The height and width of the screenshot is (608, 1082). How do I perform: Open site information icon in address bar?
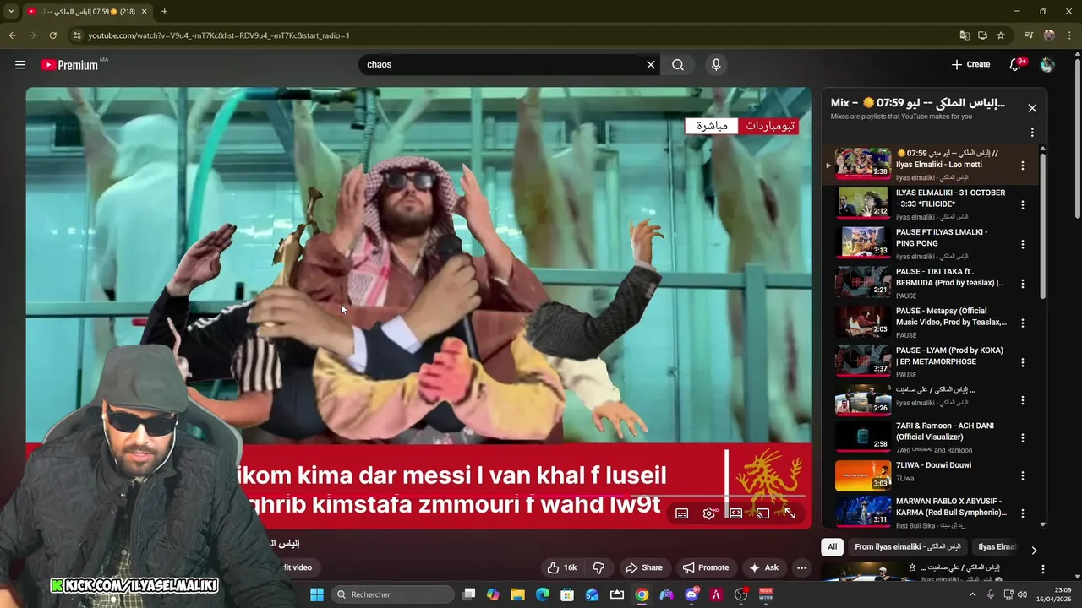coord(77,35)
